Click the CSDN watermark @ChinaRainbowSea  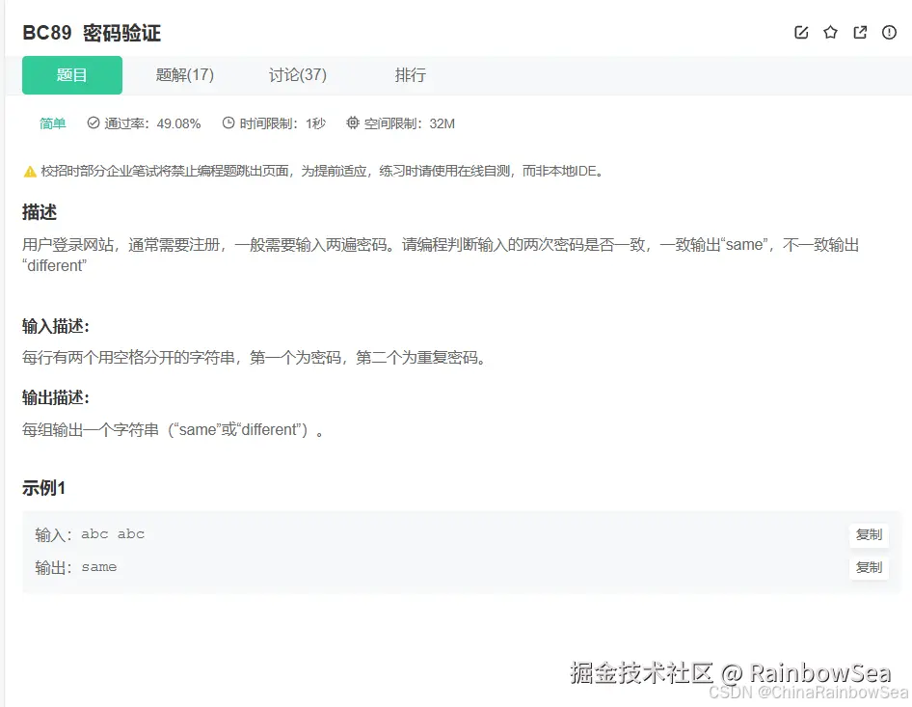[x=810, y=691]
